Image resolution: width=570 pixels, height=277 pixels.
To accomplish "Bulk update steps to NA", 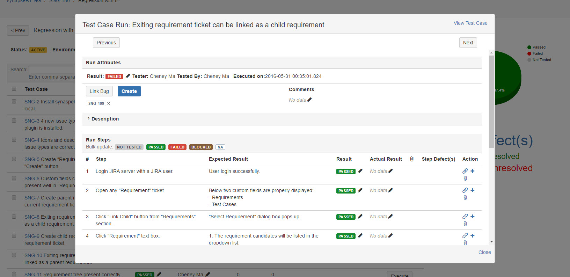I will pos(220,147).
